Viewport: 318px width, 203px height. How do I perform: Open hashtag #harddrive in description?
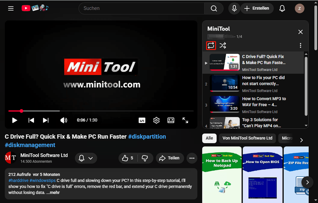tap(19, 181)
